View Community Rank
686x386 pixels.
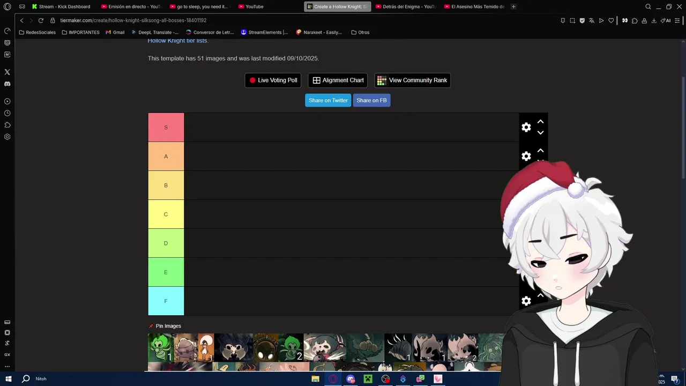pyautogui.click(x=412, y=80)
